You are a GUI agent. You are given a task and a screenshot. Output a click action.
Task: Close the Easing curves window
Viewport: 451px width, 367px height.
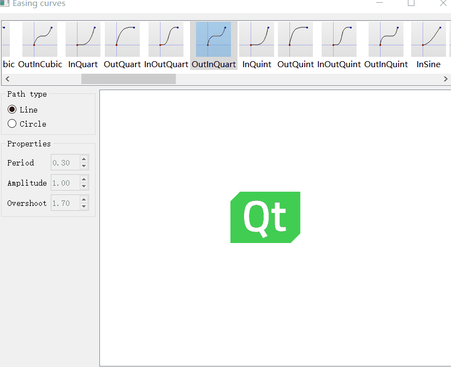[x=443, y=3]
